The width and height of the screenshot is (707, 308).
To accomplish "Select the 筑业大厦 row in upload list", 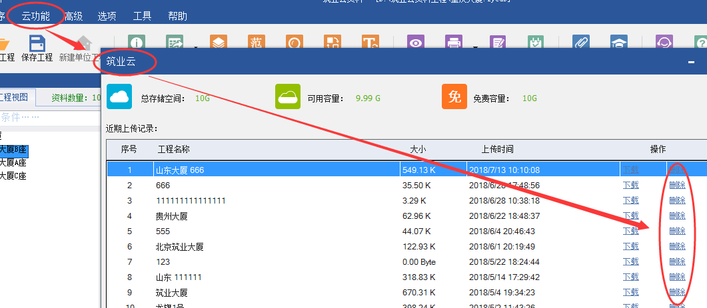I will [267, 292].
